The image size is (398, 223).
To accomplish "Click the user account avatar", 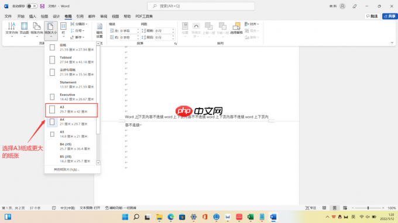I will (x=342, y=6).
